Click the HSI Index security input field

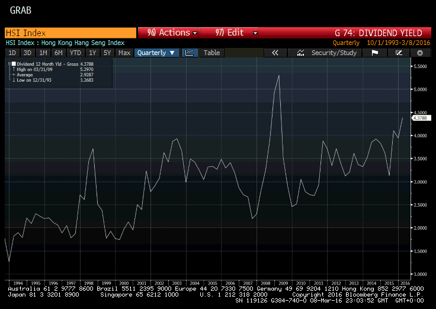tap(70, 33)
